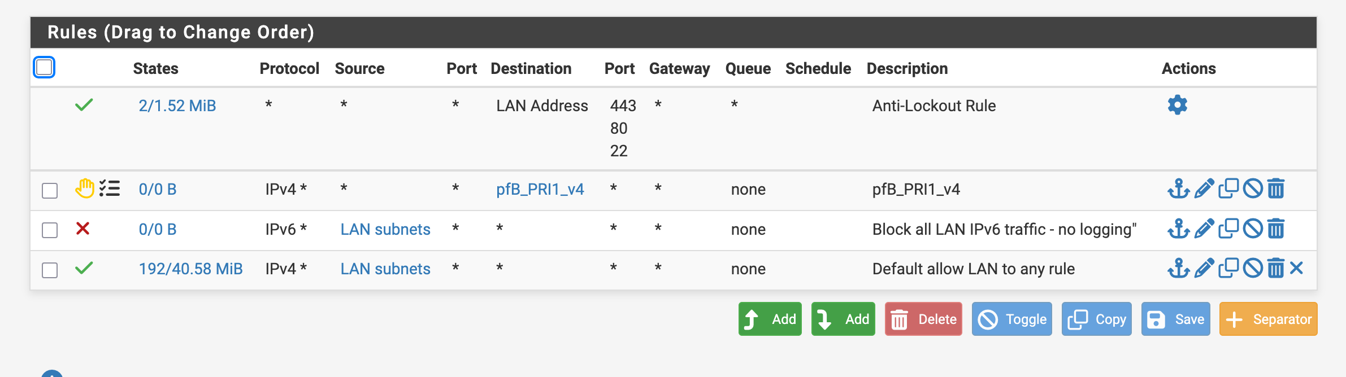Check the Default allow LAN rule checkbox
The height and width of the screenshot is (377, 1346).
[x=50, y=270]
